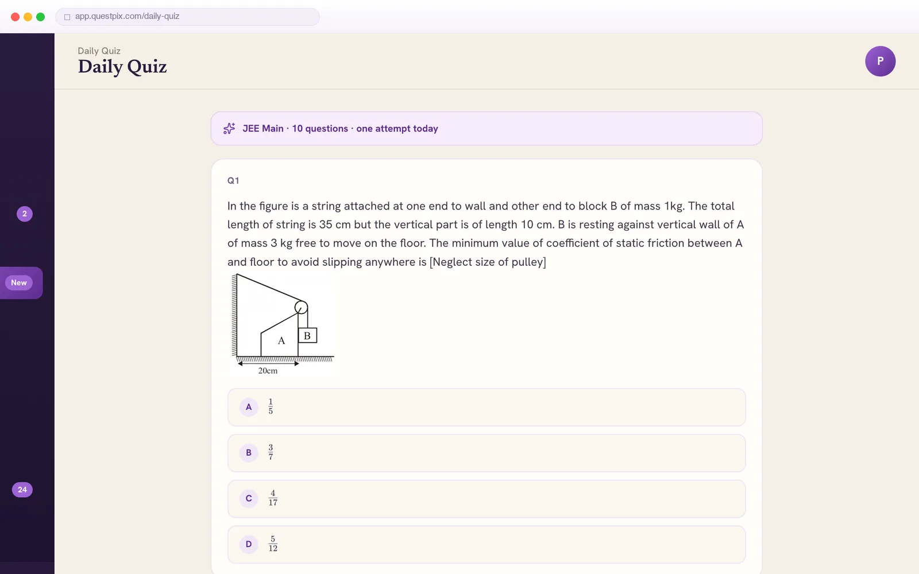Image resolution: width=919 pixels, height=574 pixels.
Task: Select the circle lettered A
Action: pos(249,407)
